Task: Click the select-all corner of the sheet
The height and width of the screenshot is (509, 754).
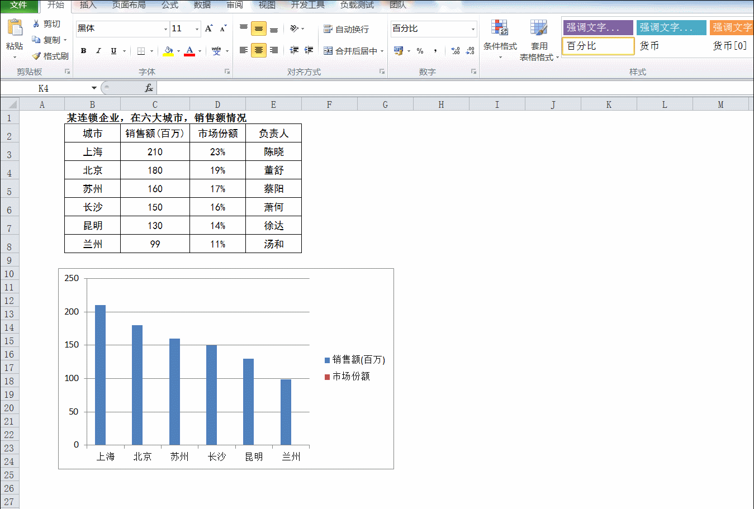Action: 10,104
